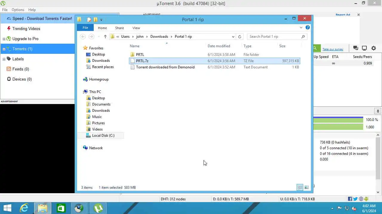Open the uTorrent chat bubbles icon
This screenshot has height=214, width=382.
click(355, 48)
